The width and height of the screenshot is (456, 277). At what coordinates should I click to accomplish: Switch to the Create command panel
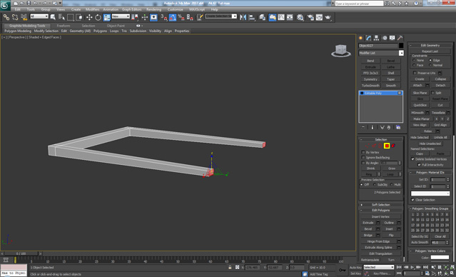click(x=360, y=38)
